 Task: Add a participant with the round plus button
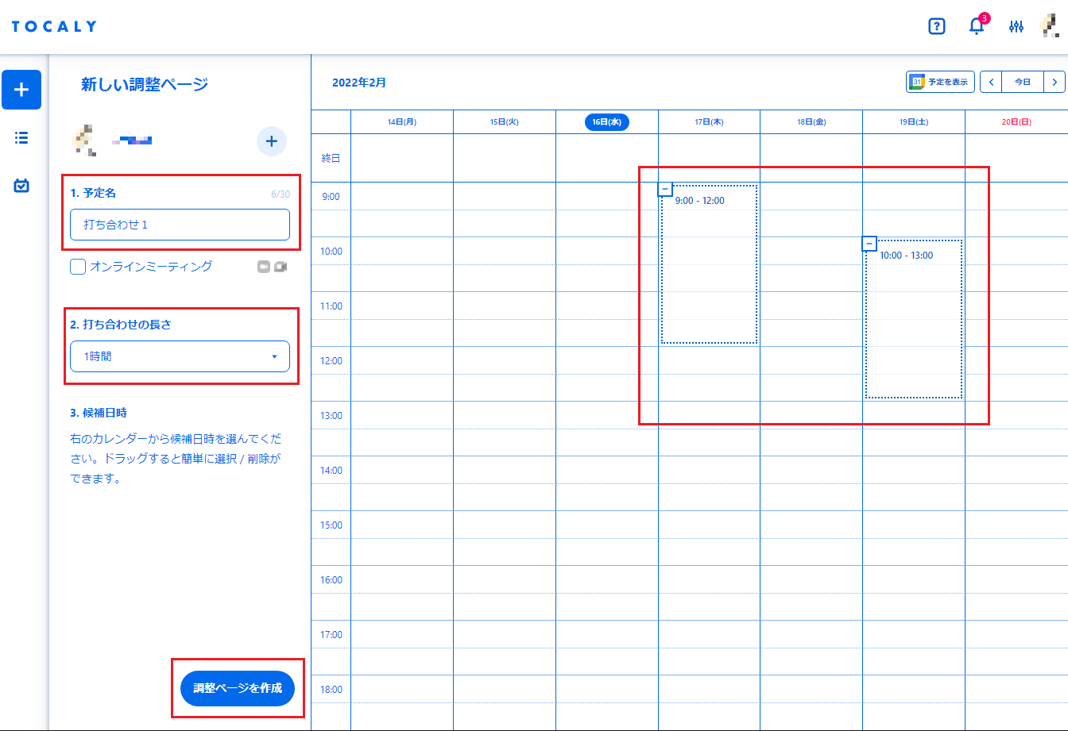click(272, 141)
